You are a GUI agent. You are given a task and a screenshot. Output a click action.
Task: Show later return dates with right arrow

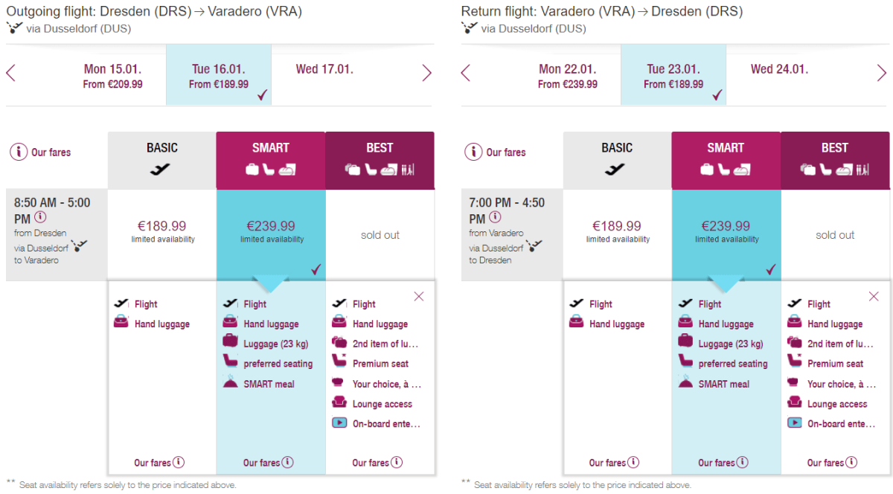coord(882,73)
